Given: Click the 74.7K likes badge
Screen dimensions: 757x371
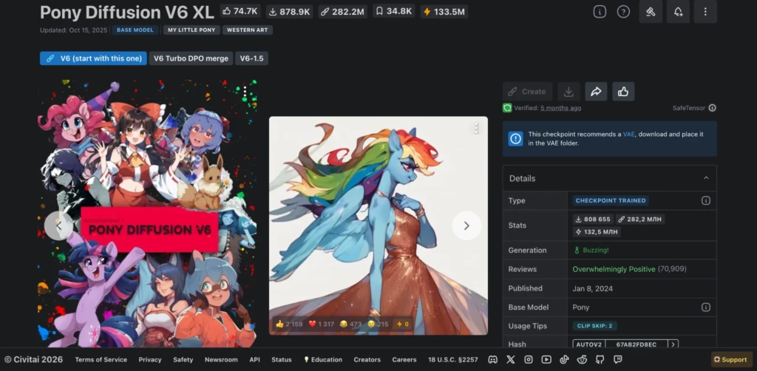Looking at the screenshot, I should [240, 11].
